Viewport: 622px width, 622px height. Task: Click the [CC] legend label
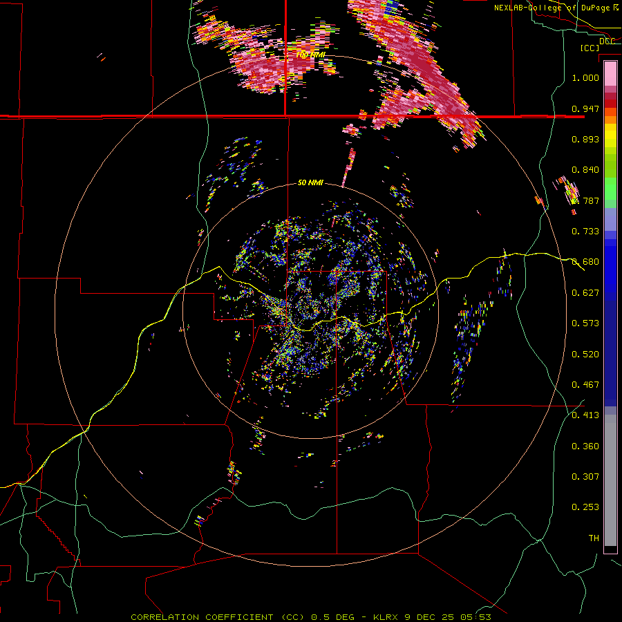click(590, 48)
